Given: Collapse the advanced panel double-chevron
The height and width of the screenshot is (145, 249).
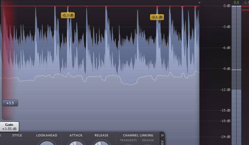Looking at the screenshot, I should tap(162, 135).
